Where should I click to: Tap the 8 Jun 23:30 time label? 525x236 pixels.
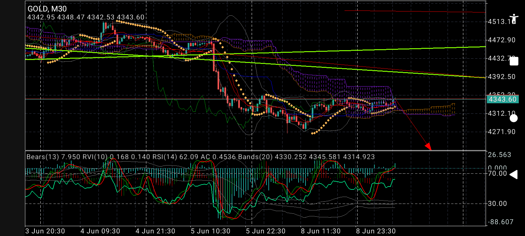point(376,231)
